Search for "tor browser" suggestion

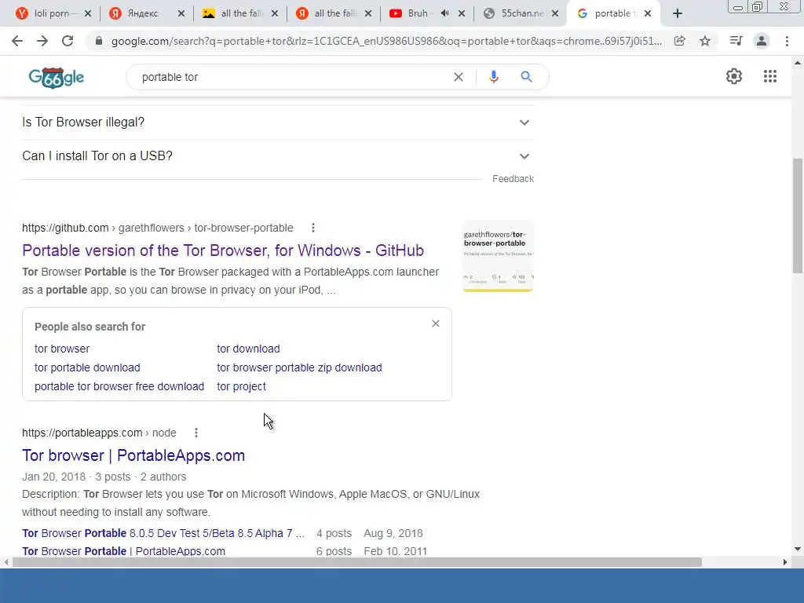(x=62, y=349)
